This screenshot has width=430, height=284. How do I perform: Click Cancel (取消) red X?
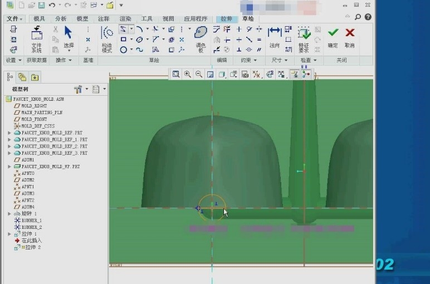pos(350,38)
